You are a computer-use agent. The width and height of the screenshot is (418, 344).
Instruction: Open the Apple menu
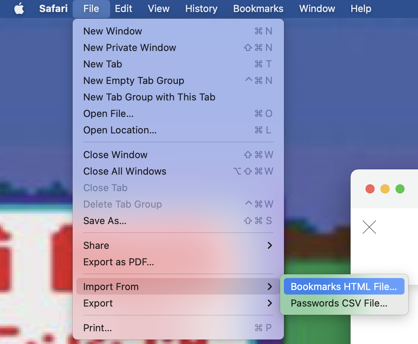click(19, 9)
